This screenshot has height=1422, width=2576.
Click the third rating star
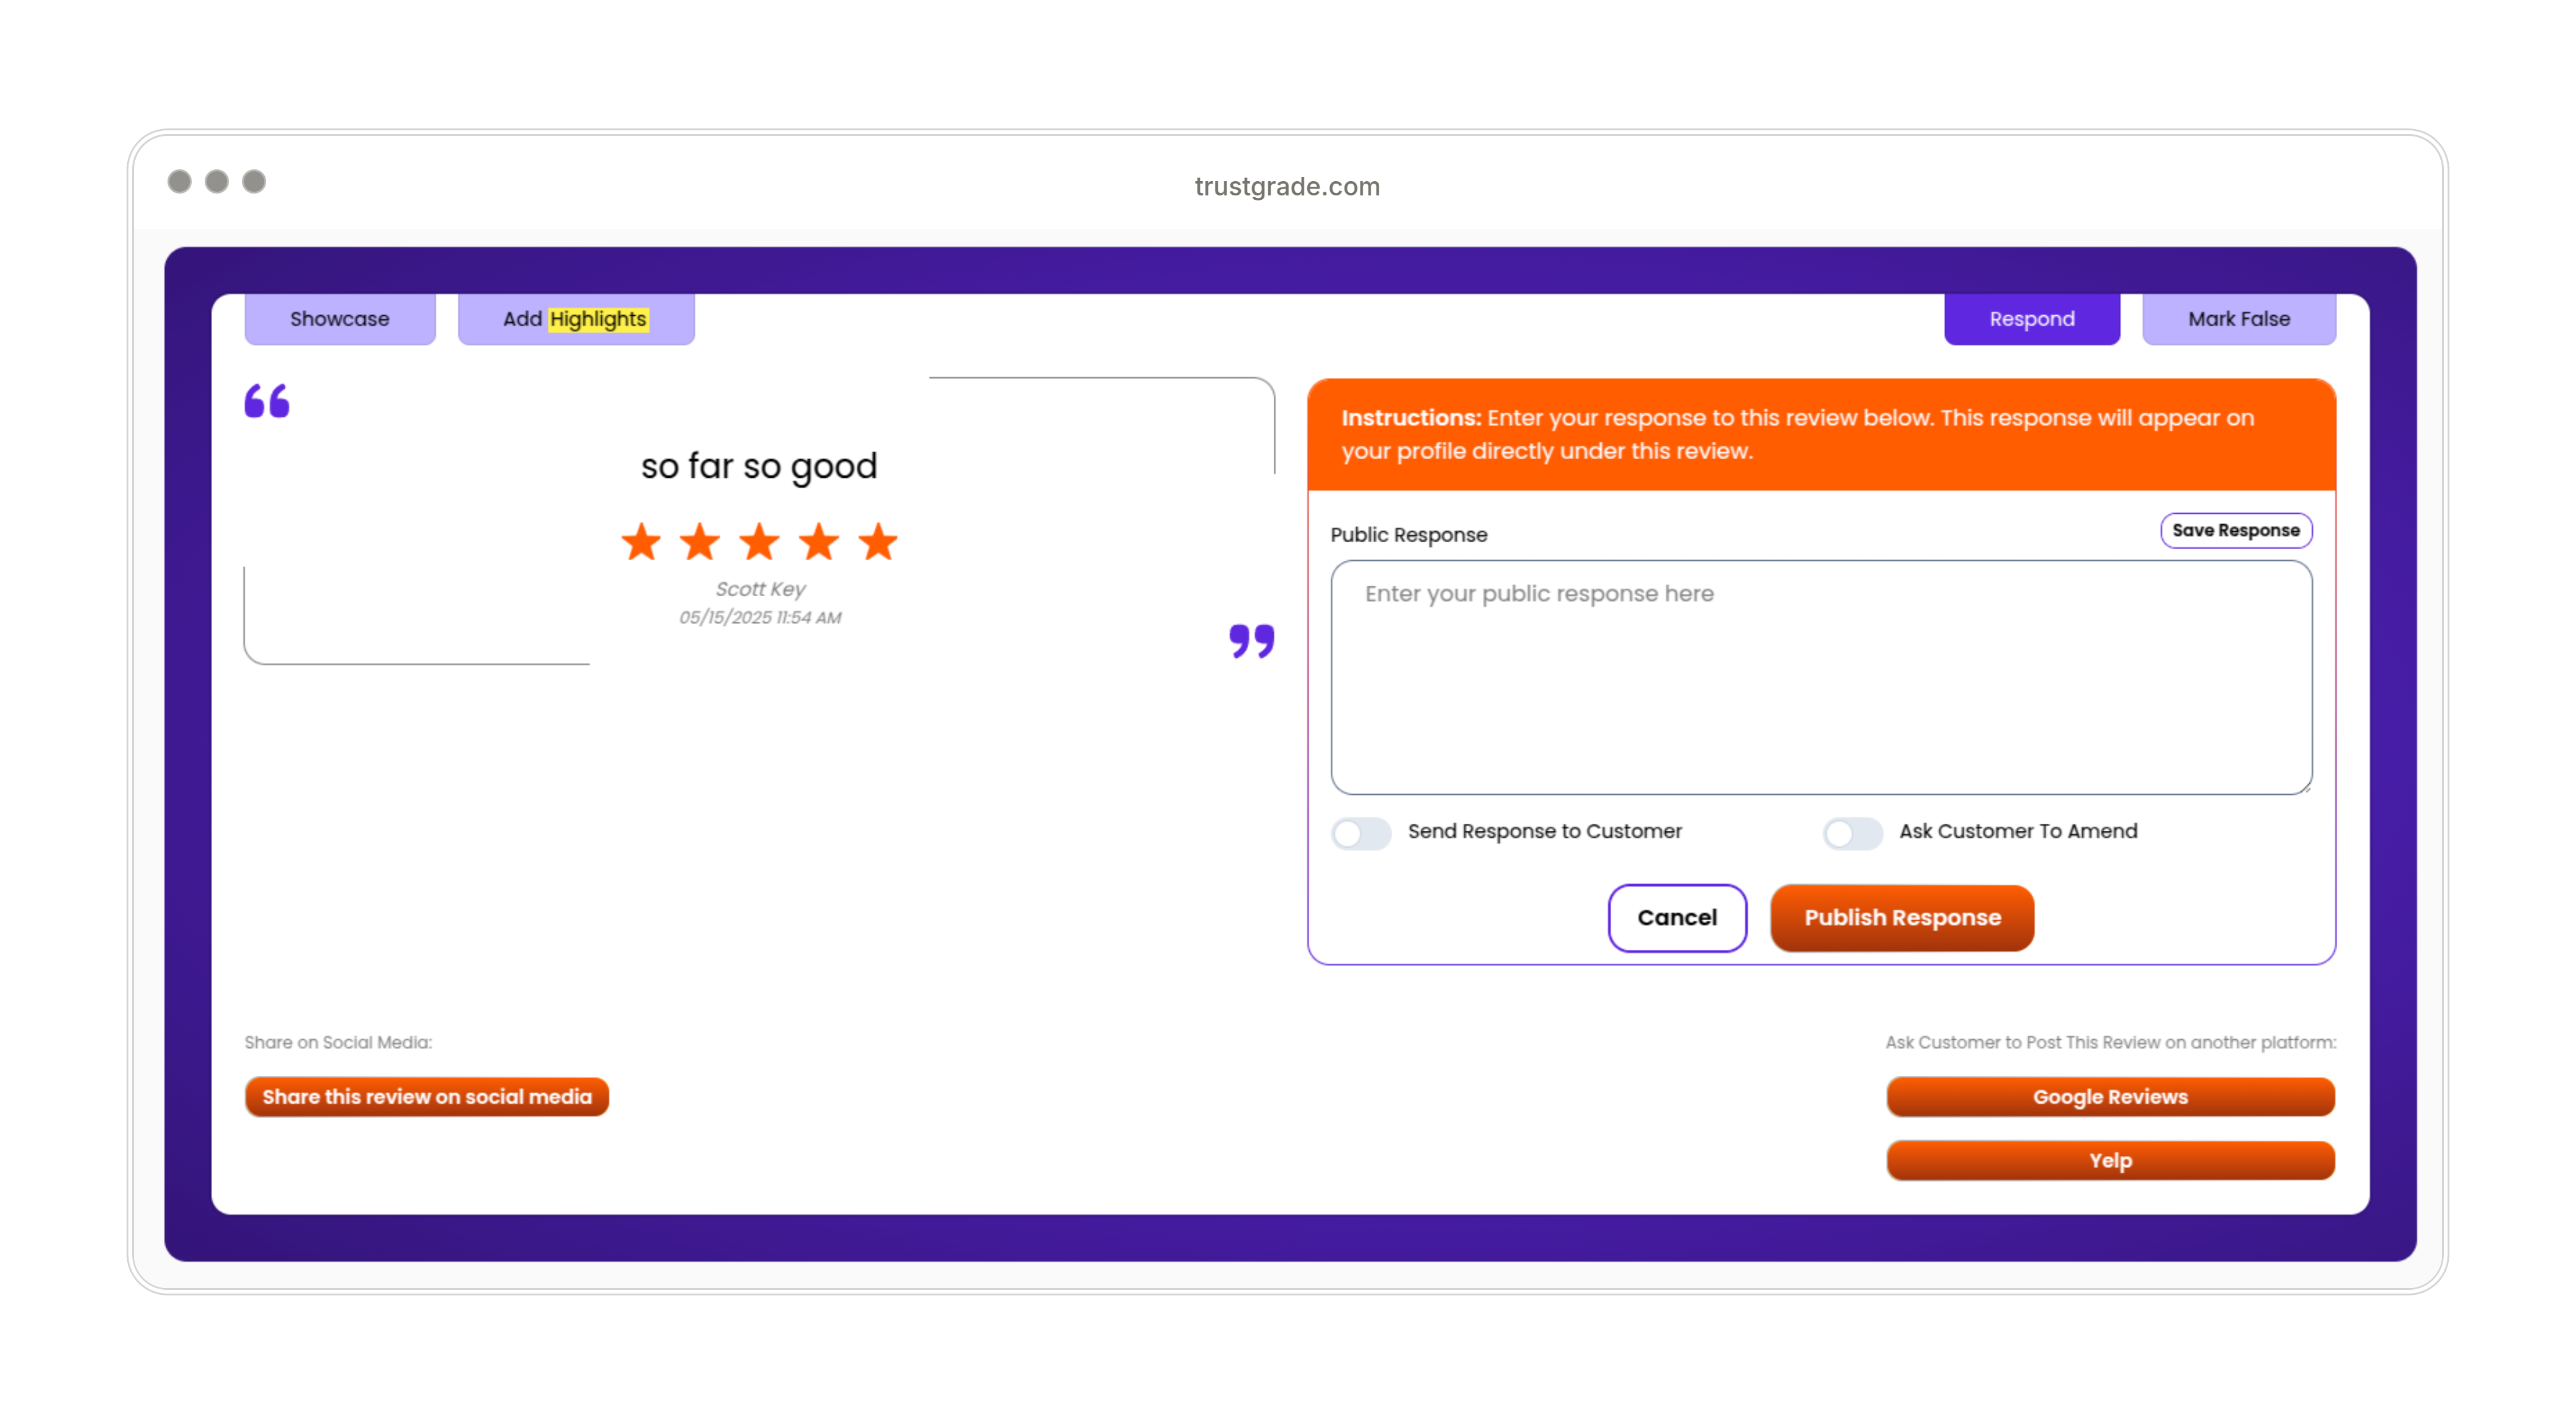760,542
